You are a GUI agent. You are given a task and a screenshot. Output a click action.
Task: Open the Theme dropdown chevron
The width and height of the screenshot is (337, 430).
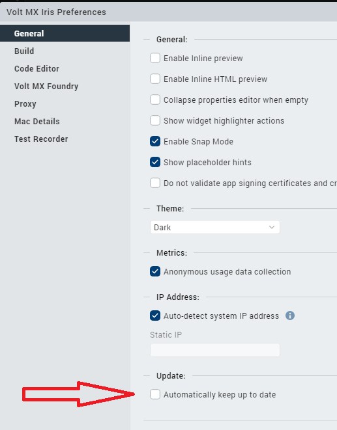coord(272,227)
